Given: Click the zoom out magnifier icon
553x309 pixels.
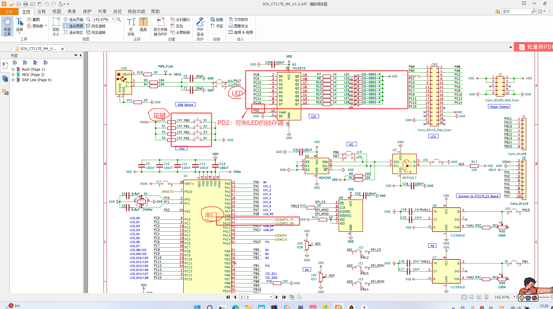Looking at the screenshot, I should coord(88,19).
